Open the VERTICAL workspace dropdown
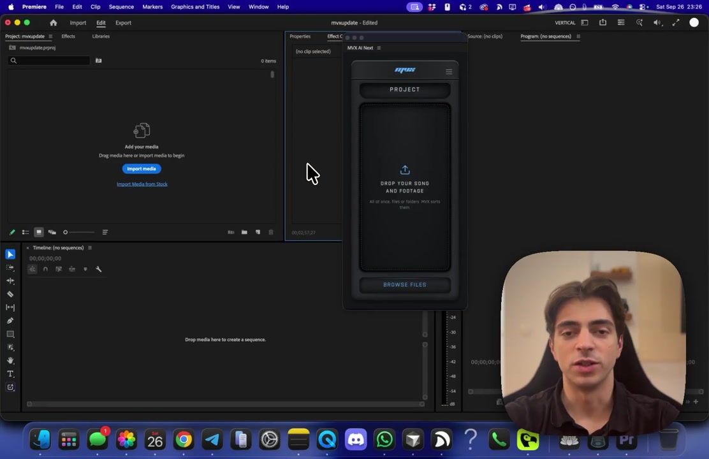The image size is (709, 459). [x=565, y=22]
